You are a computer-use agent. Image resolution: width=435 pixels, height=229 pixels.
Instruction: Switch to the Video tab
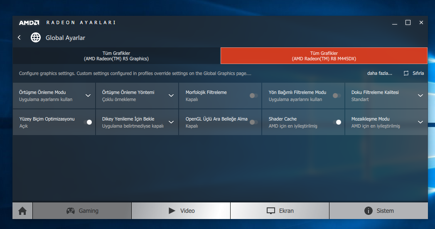[x=181, y=211]
